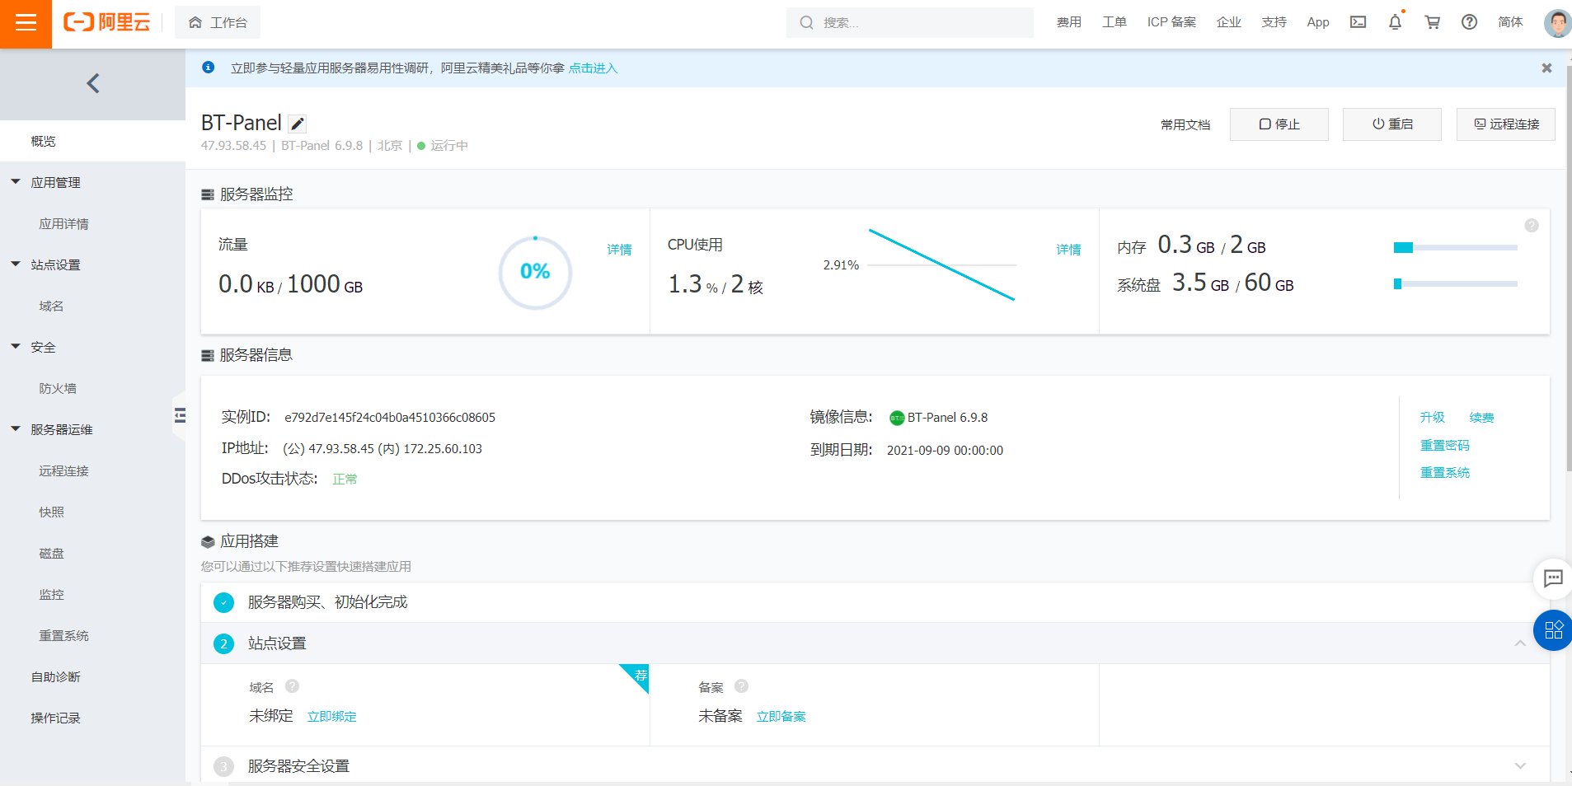Open 费用 in the top navigation
1572x786 pixels.
[1068, 22]
